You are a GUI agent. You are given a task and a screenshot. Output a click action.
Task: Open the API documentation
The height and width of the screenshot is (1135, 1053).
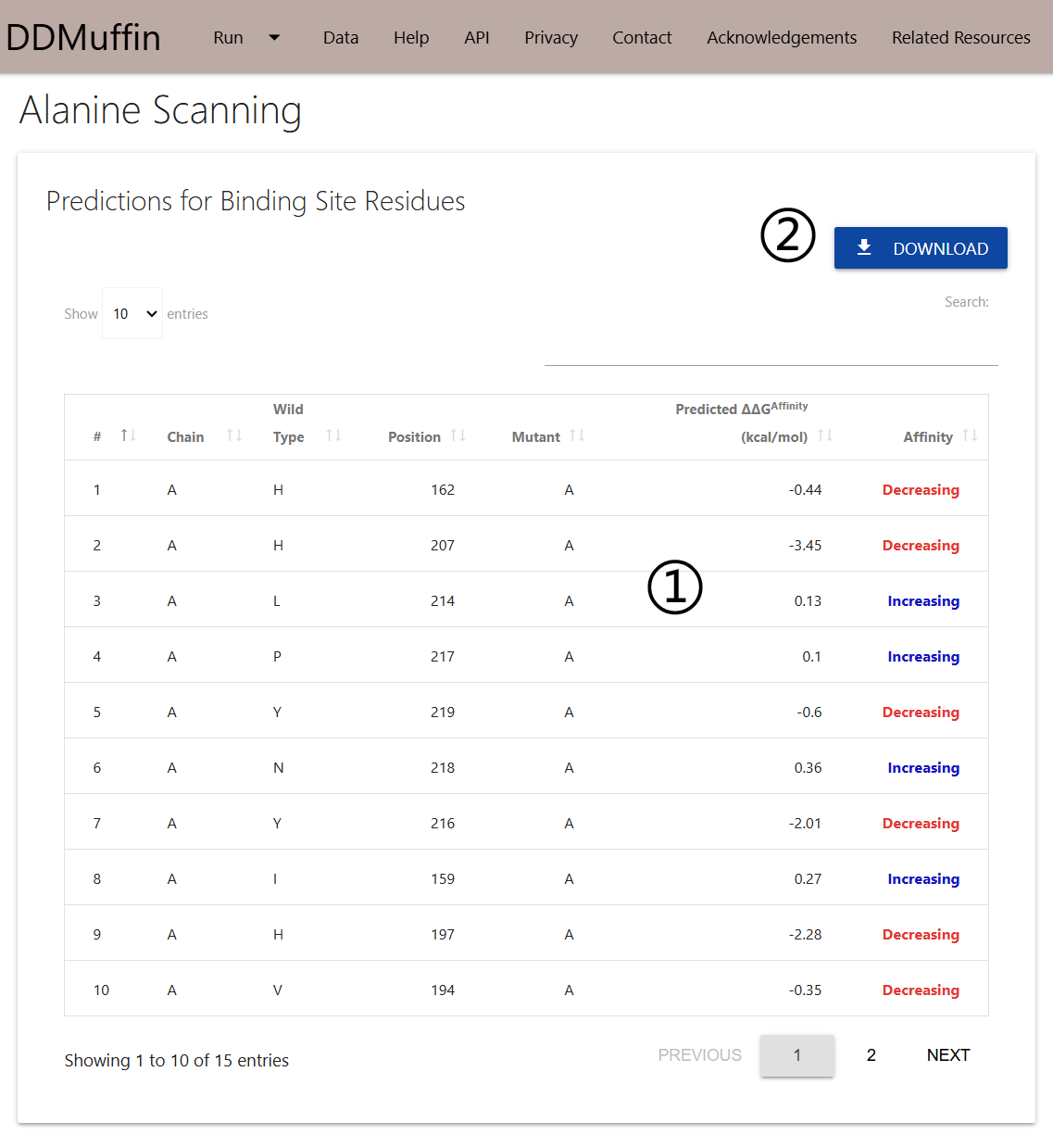coord(477,38)
